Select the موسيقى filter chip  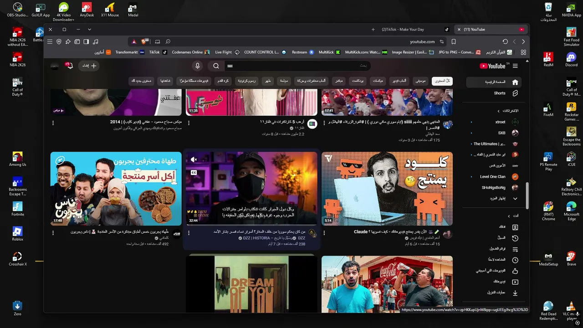(420, 81)
